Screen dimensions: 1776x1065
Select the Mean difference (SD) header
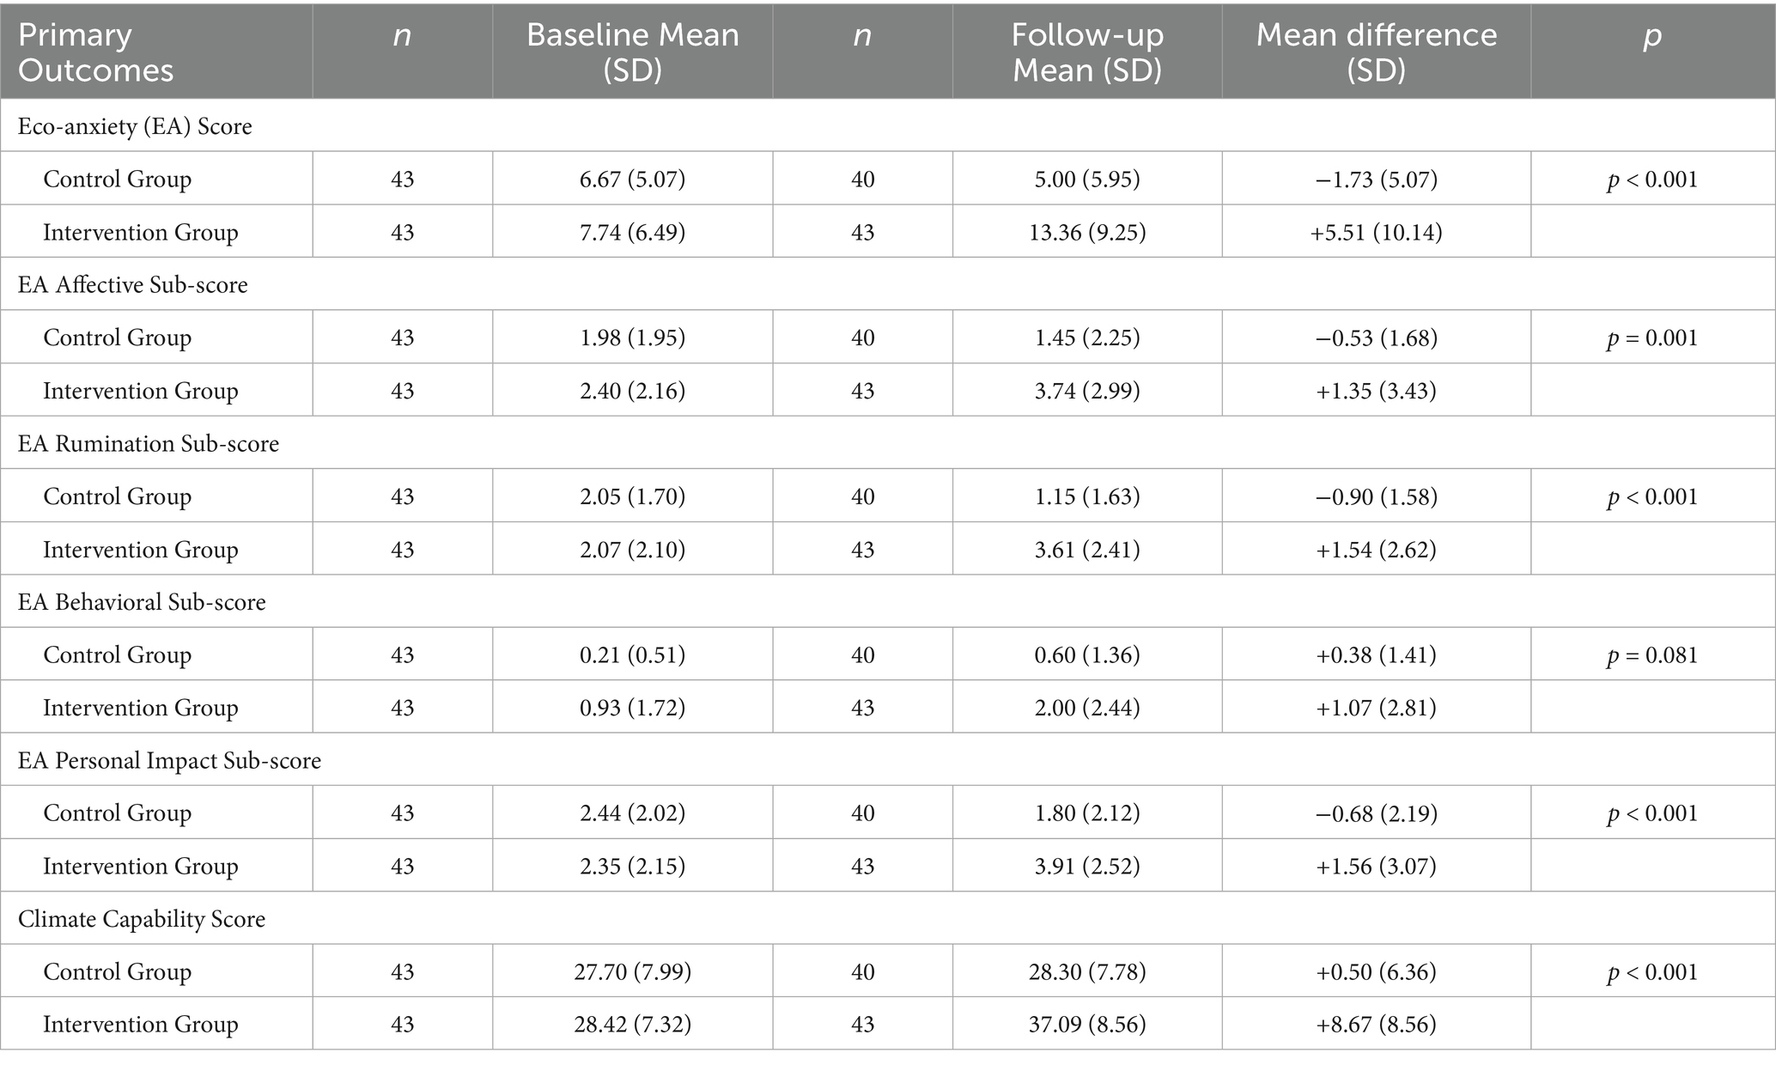(x=1376, y=52)
